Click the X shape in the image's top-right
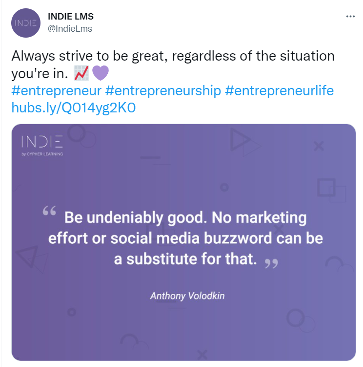Screen dimensions: 363x367 pyautogui.click(x=319, y=146)
